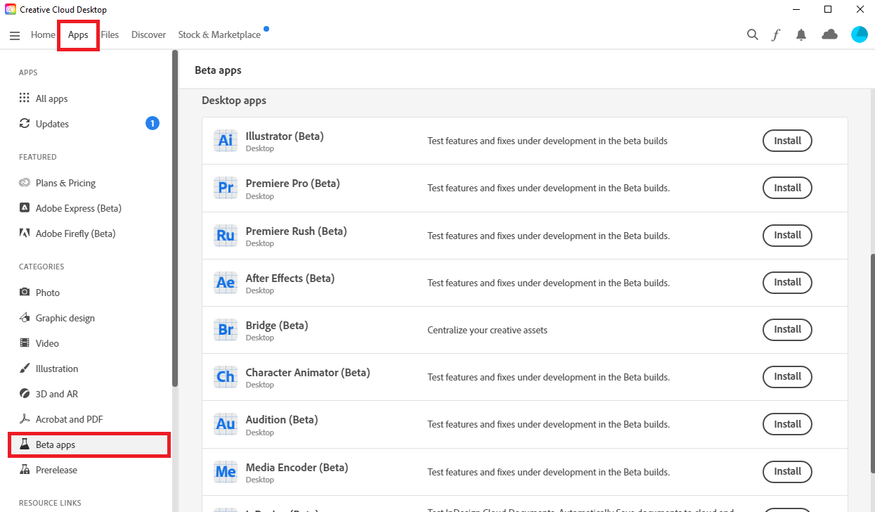The width and height of the screenshot is (875, 512).
Task: Install Illustrator (Beta)
Action: point(787,141)
